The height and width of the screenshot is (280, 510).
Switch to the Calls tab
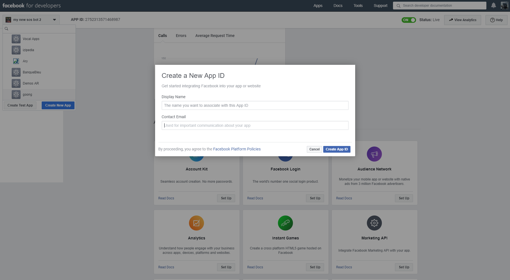click(163, 36)
